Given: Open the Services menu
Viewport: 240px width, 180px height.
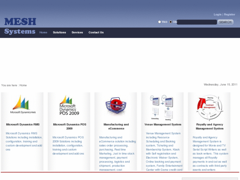Looking at the screenshot, I should (77, 32).
